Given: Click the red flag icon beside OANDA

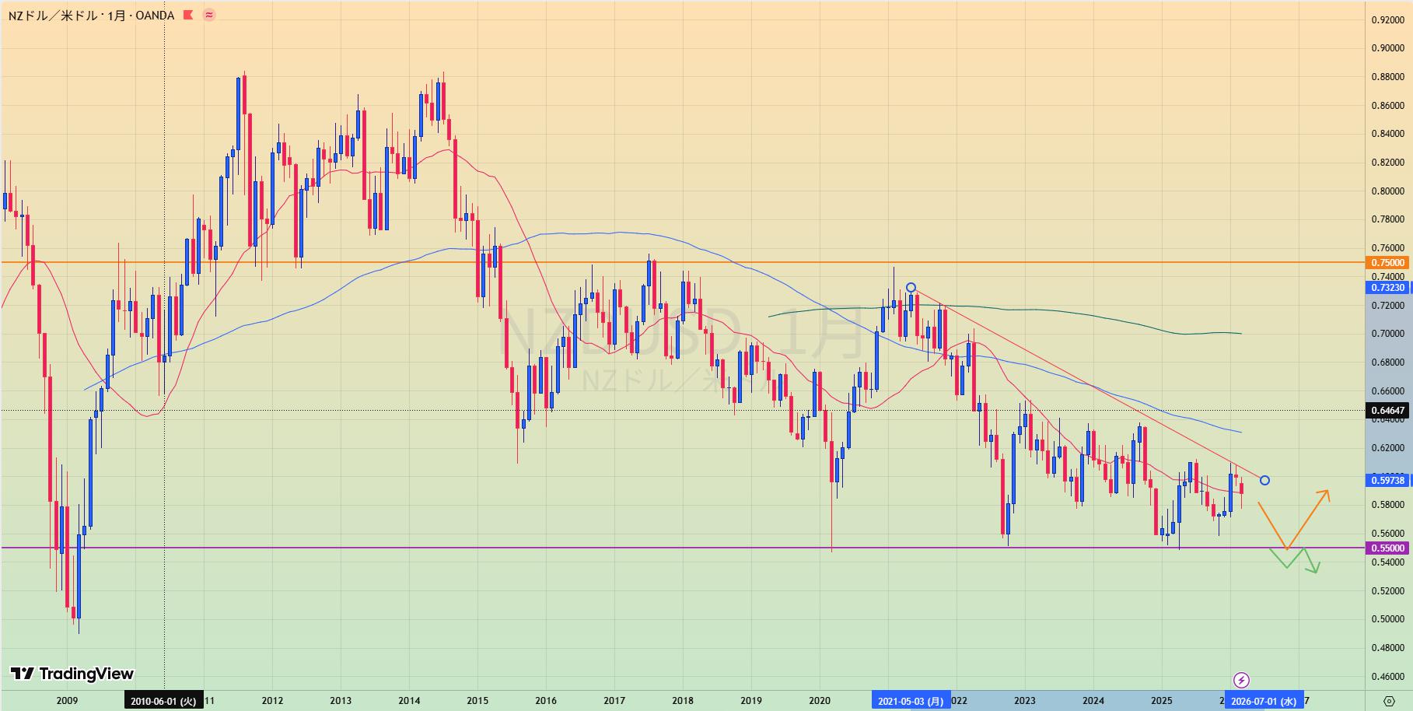Looking at the screenshot, I should click(187, 15).
